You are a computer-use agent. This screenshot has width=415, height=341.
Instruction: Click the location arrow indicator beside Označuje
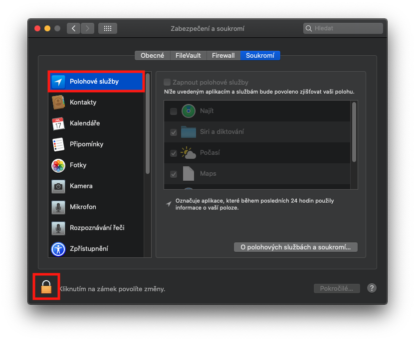[x=169, y=204]
